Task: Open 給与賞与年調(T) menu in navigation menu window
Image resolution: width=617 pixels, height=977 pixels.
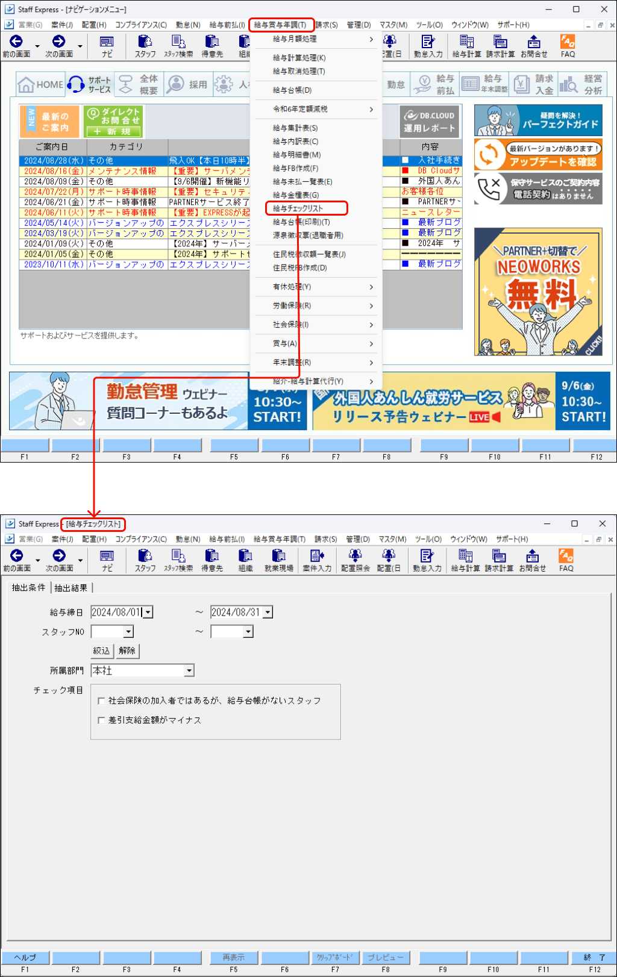Action: click(281, 25)
